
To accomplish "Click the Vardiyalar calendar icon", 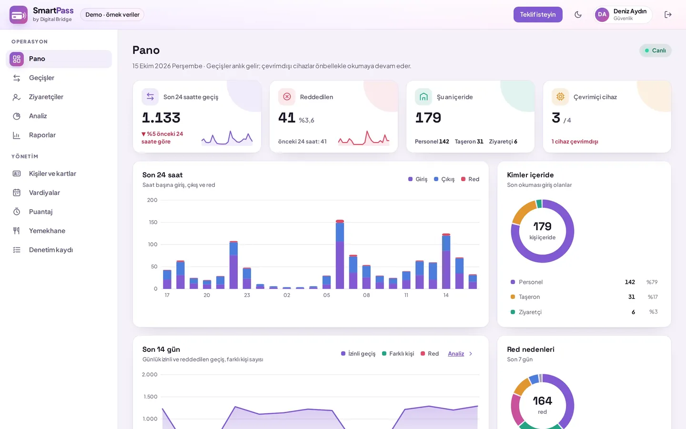I will 17,193.
